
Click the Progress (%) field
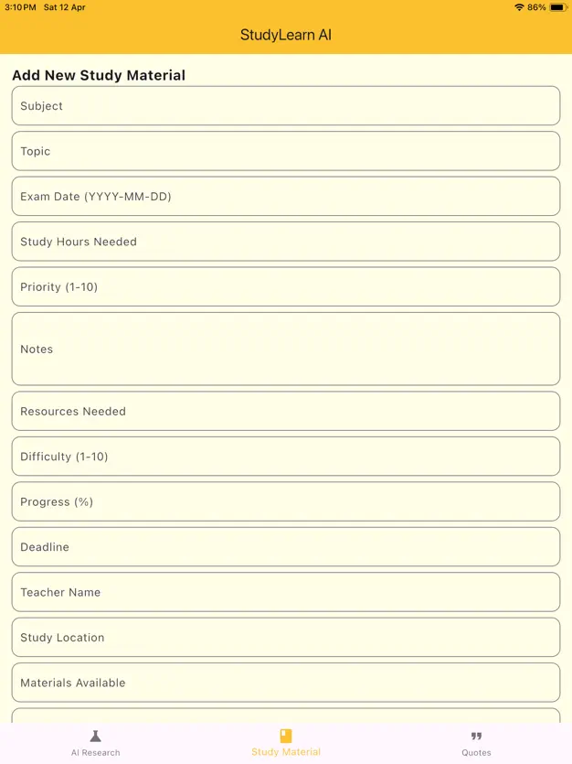tap(286, 502)
